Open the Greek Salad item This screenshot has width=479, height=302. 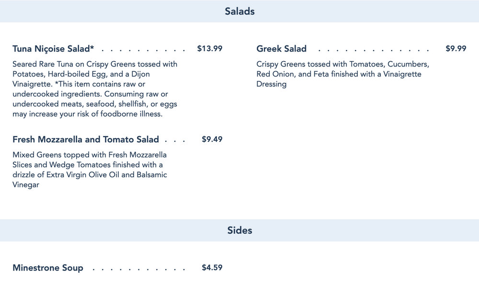[x=281, y=49]
